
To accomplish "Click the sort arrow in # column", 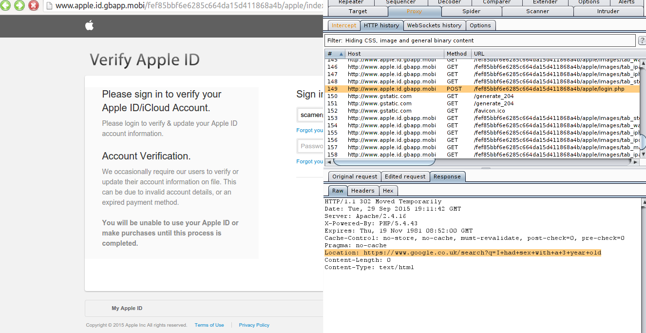I will (341, 54).
